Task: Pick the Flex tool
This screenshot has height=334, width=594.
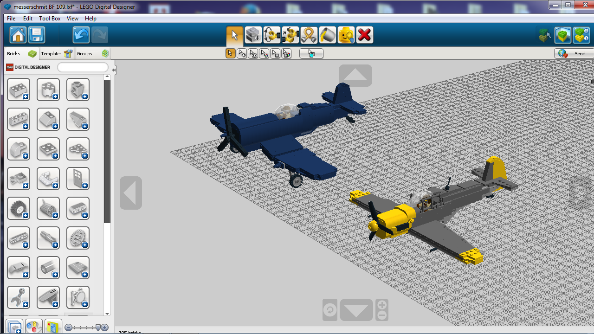Action: (x=309, y=35)
